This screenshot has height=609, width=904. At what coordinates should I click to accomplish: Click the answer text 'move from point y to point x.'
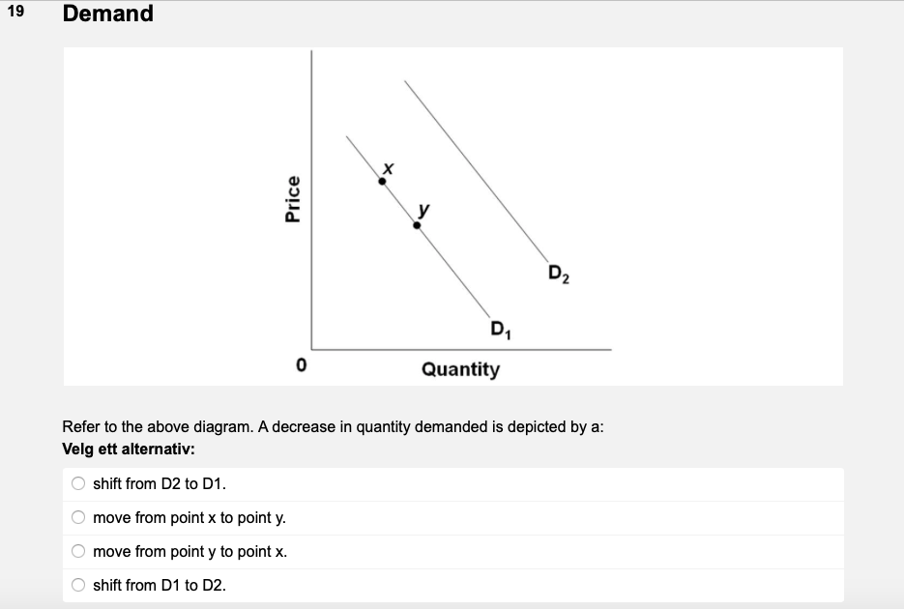[x=190, y=552]
